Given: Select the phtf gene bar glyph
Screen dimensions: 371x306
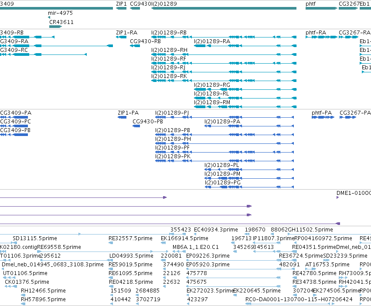Looking at the screenshot, I should pyautogui.click(x=322, y=8).
